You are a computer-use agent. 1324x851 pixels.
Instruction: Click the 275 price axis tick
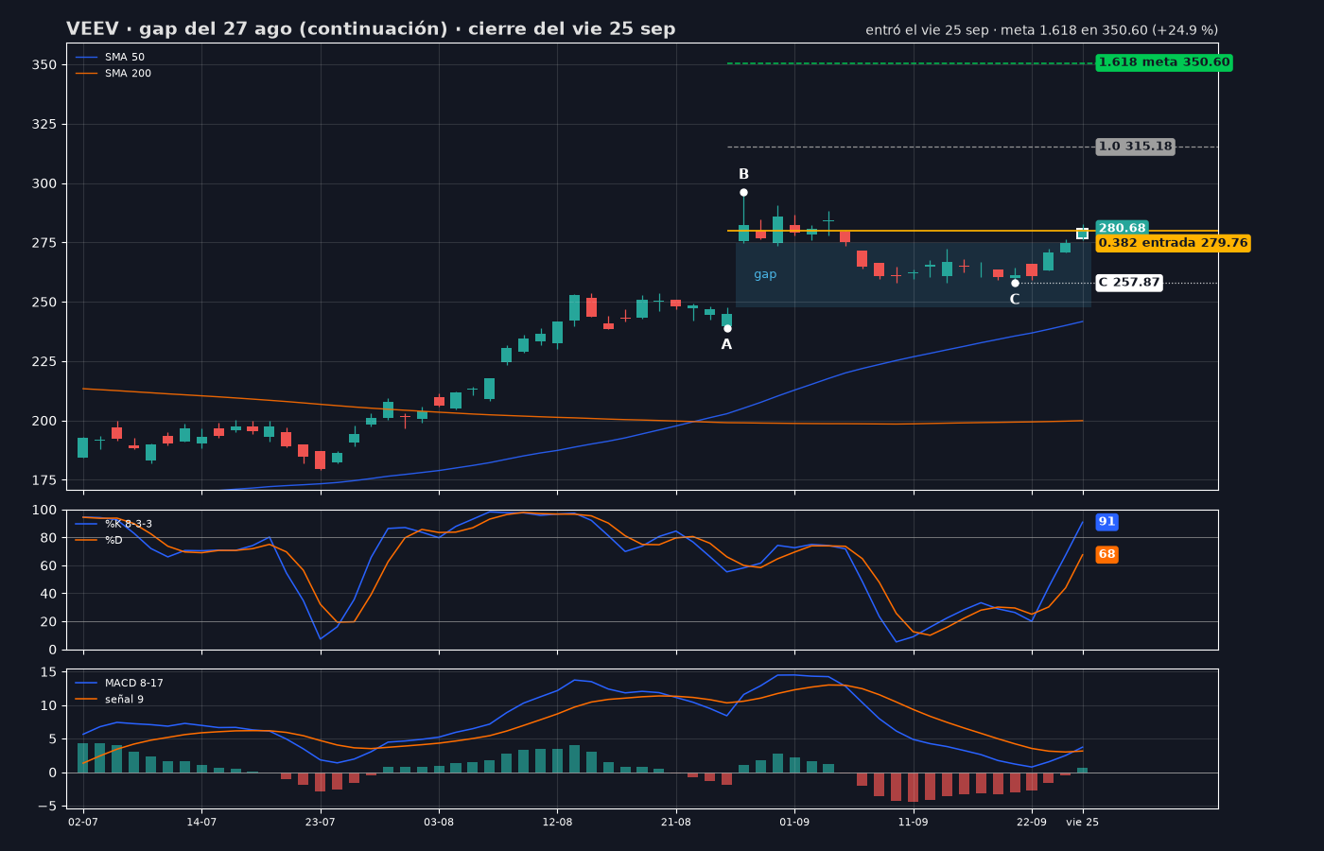coord(44,243)
